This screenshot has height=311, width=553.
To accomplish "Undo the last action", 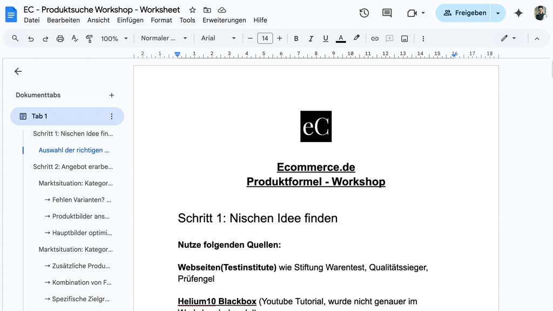I will click(x=31, y=38).
